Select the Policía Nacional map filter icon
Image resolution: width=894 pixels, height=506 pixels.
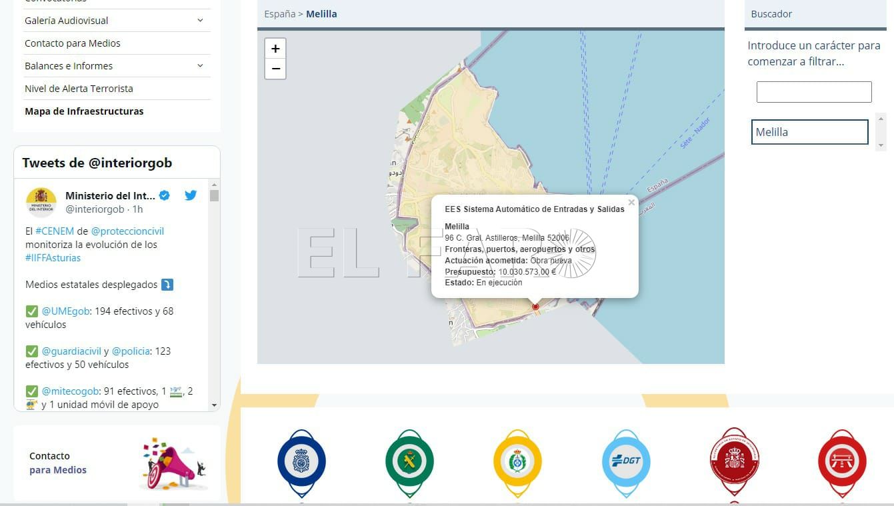[303, 460]
